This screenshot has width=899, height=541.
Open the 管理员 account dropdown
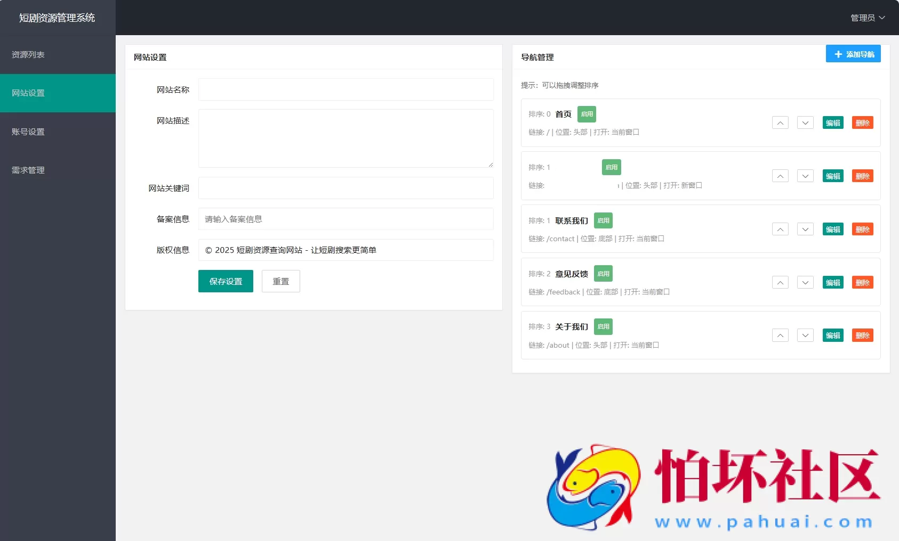pyautogui.click(x=868, y=17)
